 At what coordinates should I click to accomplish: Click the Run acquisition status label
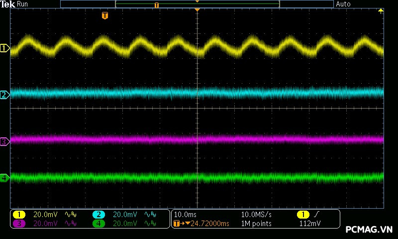23,4
